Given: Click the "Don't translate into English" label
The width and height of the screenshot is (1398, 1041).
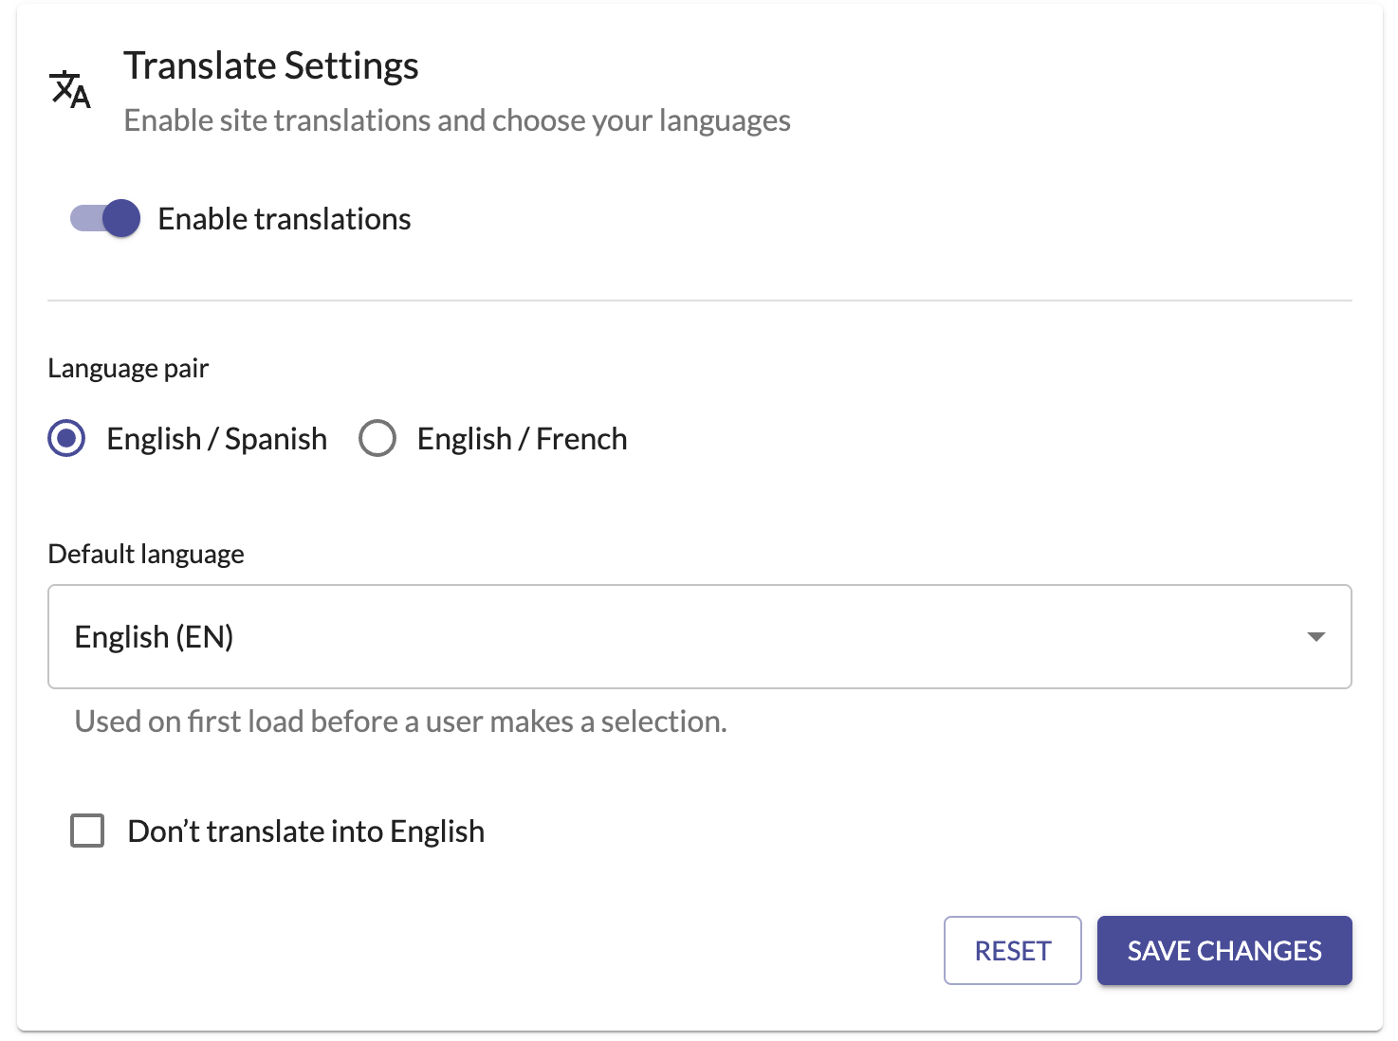Looking at the screenshot, I should click(x=305, y=831).
